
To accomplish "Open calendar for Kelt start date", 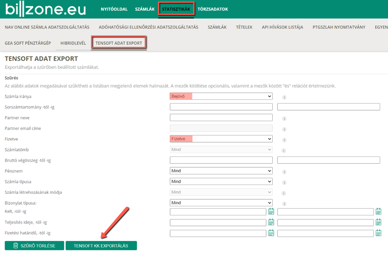I will coord(271,211).
